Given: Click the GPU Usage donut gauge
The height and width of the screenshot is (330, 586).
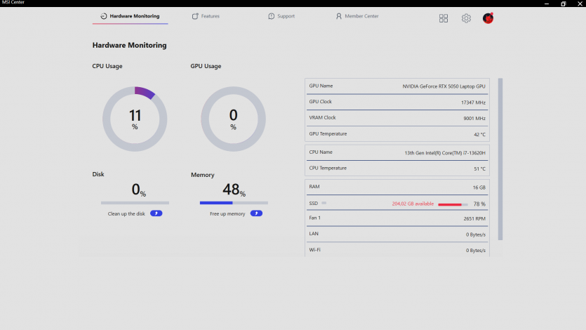Looking at the screenshot, I should pos(233,119).
